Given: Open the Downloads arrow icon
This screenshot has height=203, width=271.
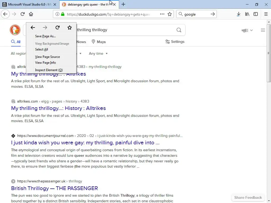Looking at the screenshot, I should (238, 14).
